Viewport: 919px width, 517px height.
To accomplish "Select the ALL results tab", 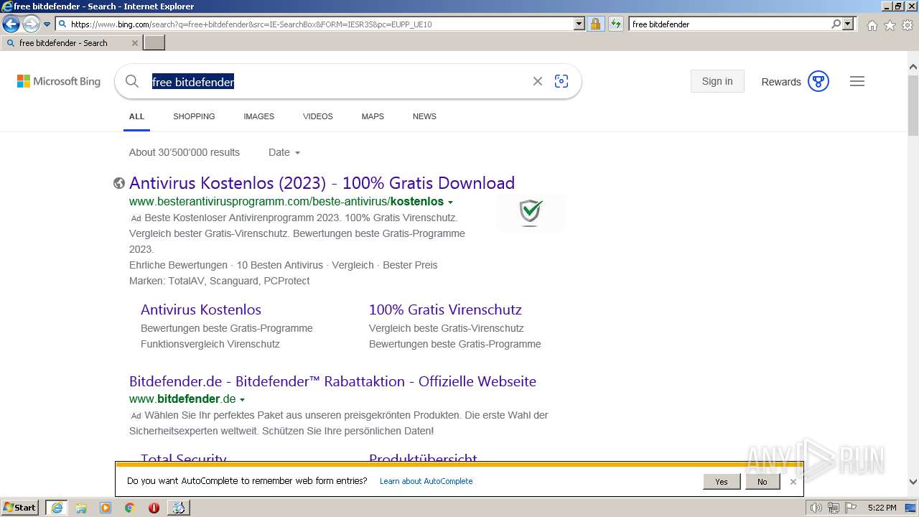I will pos(136,116).
